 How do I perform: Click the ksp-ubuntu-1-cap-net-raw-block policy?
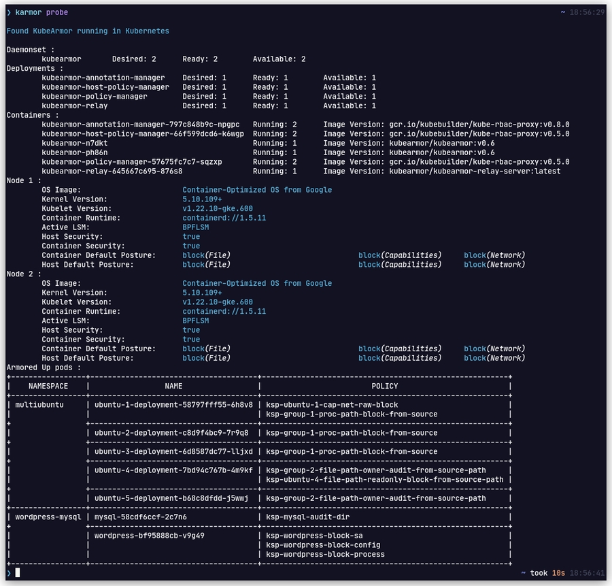coord(332,404)
